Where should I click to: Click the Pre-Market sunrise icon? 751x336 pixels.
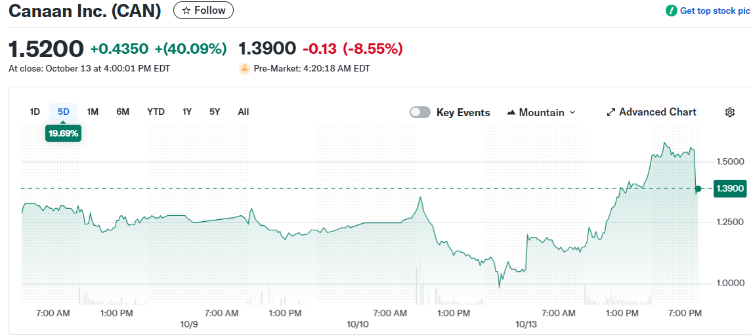[245, 68]
